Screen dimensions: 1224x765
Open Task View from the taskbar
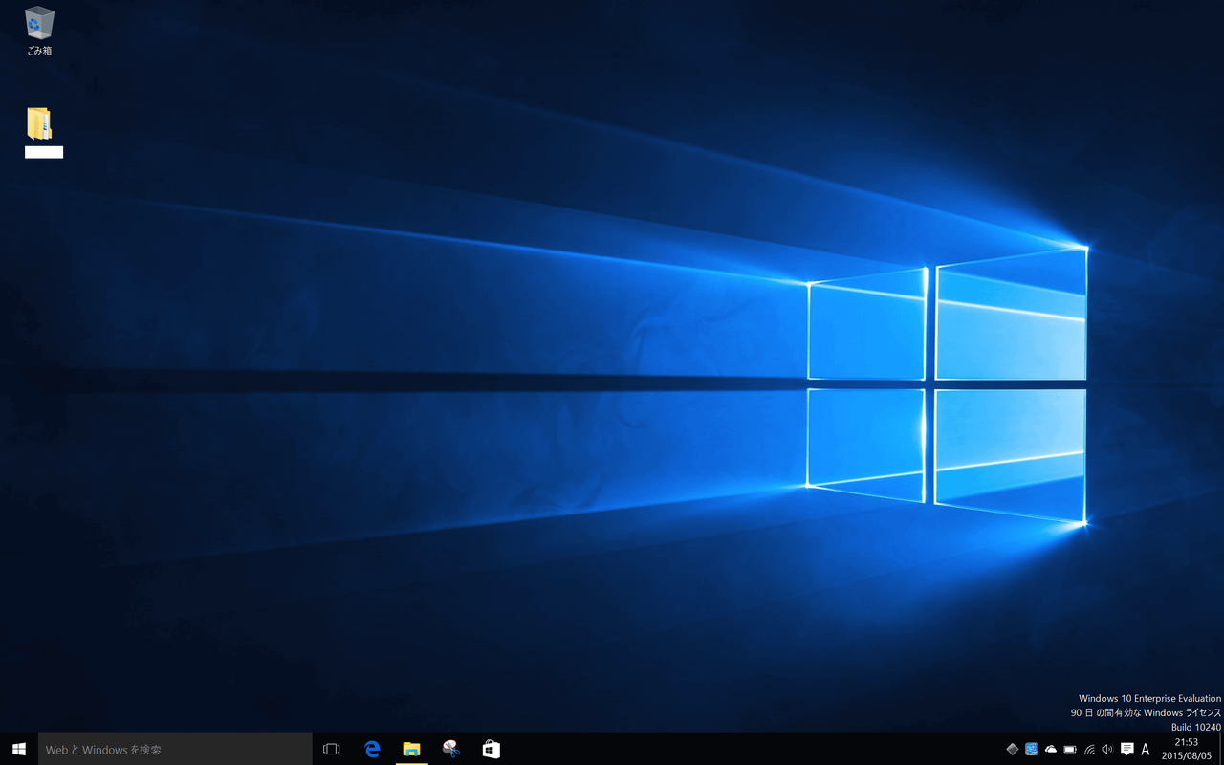(x=332, y=750)
